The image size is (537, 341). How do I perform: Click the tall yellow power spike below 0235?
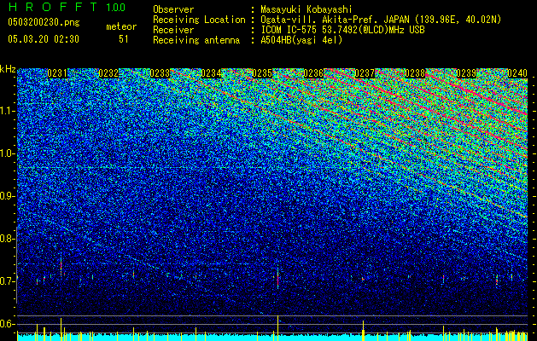pyautogui.click(x=277, y=327)
